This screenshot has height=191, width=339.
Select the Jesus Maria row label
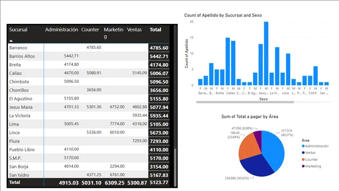pos(21,107)
